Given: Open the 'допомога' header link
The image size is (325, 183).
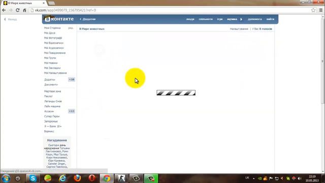Looking at the screenshot, I should pyautogui.click(x=255, y=19).
